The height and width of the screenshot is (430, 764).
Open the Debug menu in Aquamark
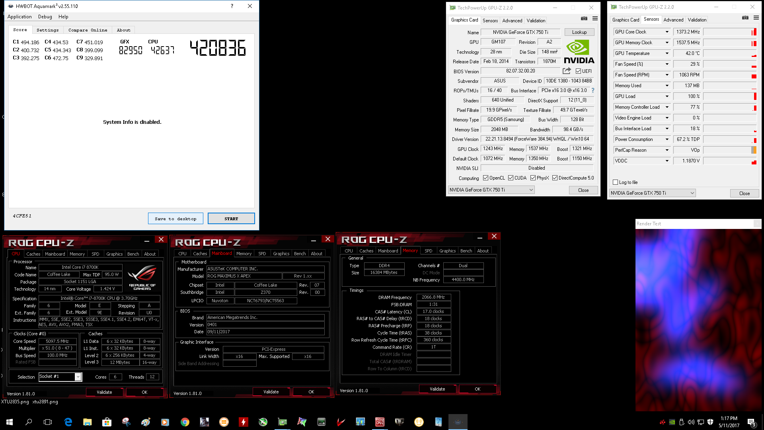click(45, 17)
